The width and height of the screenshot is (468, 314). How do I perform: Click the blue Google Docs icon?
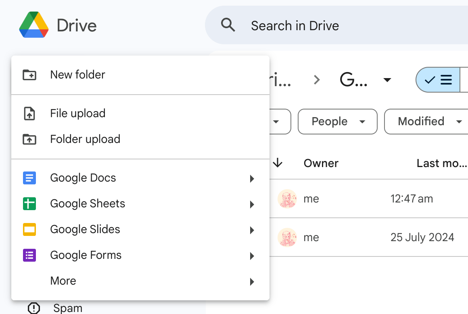pos(29,178)
